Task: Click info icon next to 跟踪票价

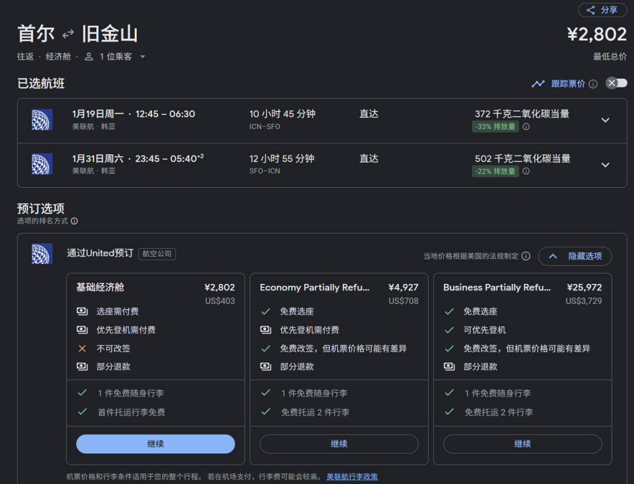Action: (x=593, y=84)
